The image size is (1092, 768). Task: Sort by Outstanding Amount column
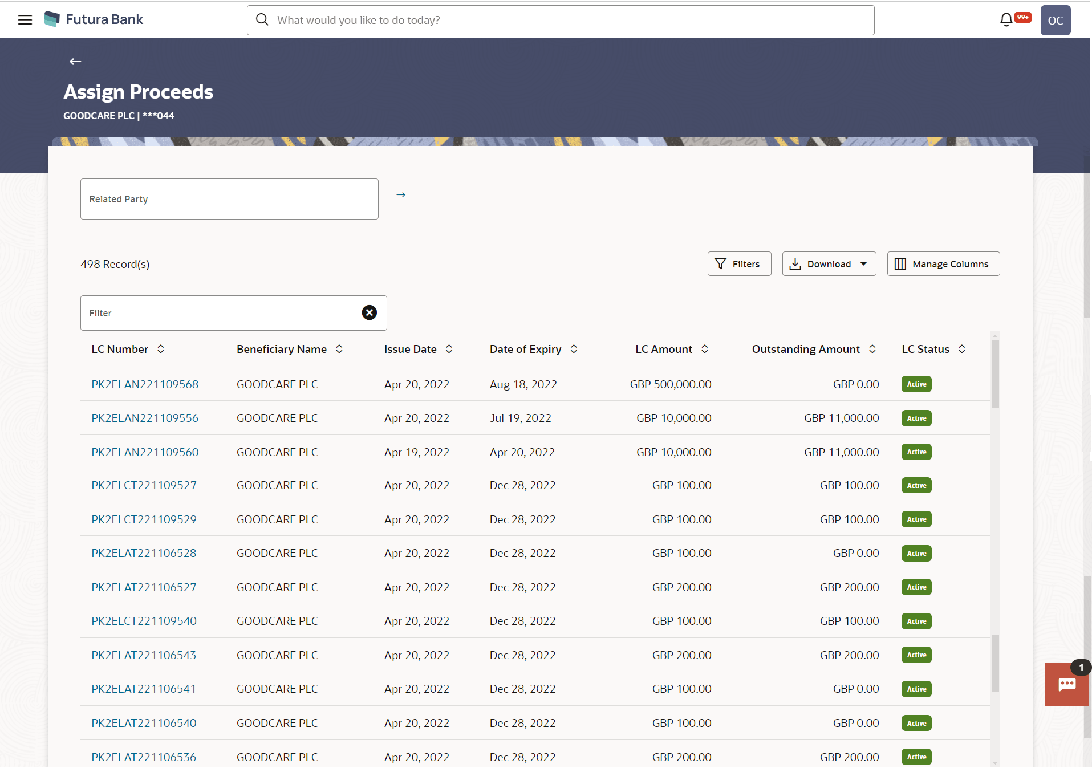(872, 349)
